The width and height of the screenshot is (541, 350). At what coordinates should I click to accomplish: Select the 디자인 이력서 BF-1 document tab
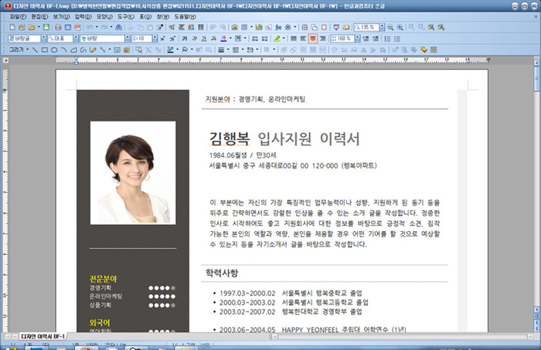tap(43, 336)
